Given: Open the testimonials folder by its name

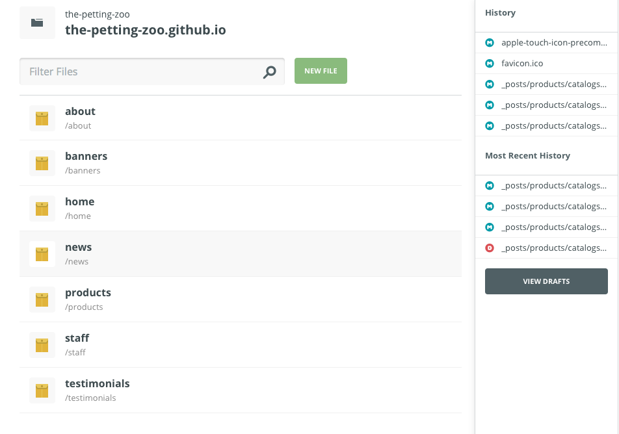Looking at the screenshot, I should (x=98, y=384).
